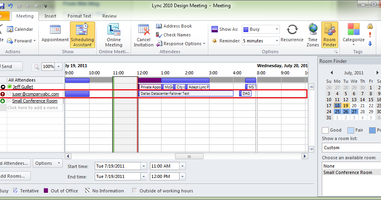Click the zoom magnifier icon
The height and width of the screenshot is (200, 381).
[36, 66]
